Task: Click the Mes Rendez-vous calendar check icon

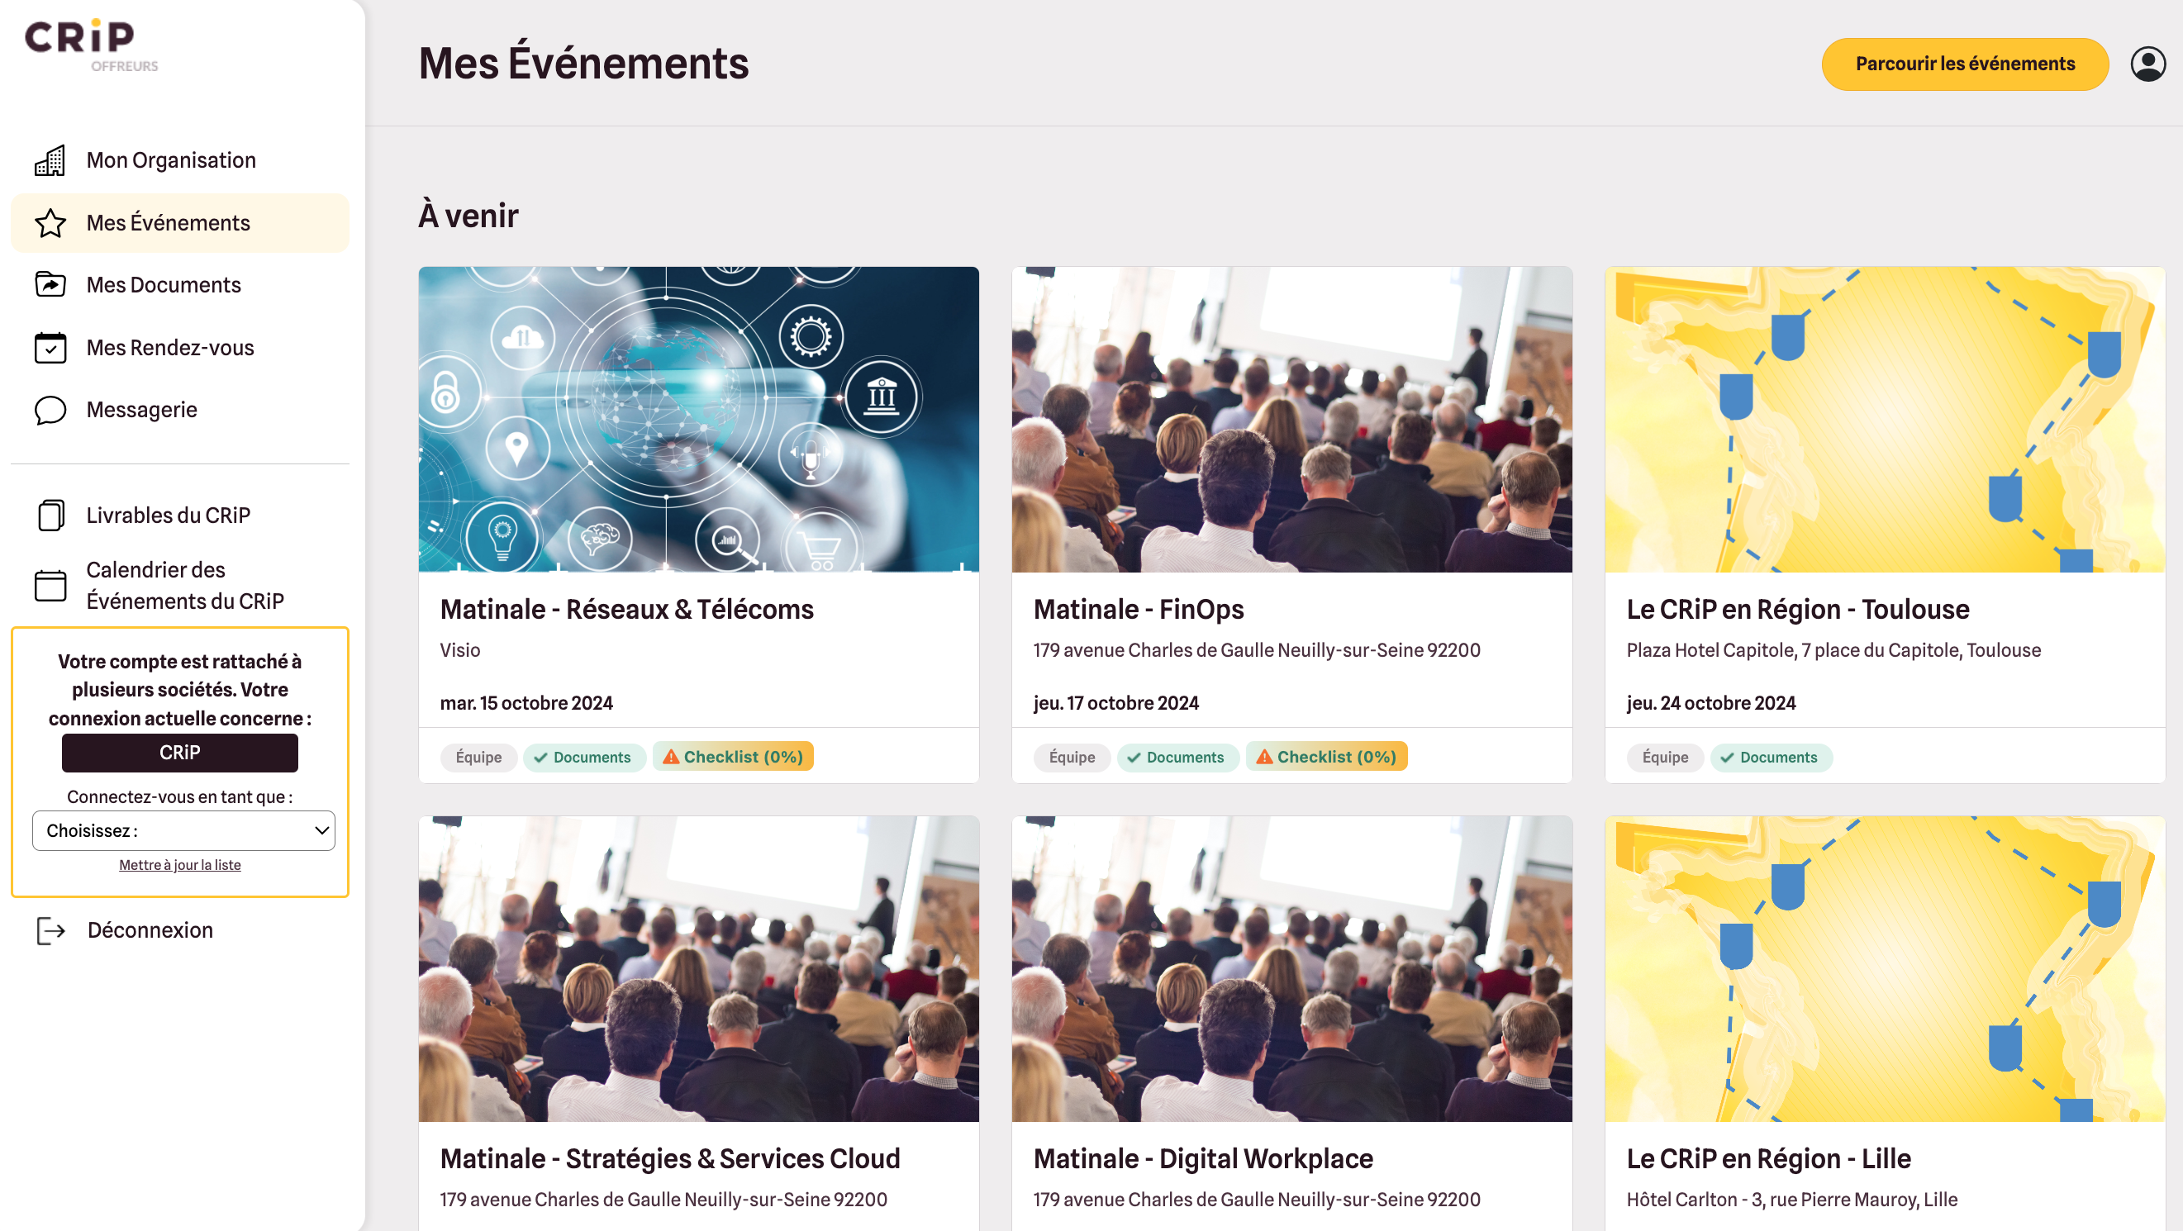Action: pyautogui.click(x=50, y=347)
